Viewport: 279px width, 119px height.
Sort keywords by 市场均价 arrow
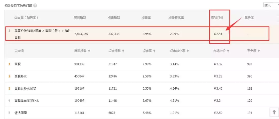tap(228, 51)
